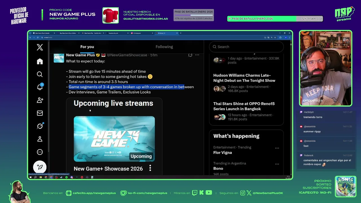The width and height of the screenshot is (361, 203).
Task: Click the browser back arrow
Action: (31, 37)
